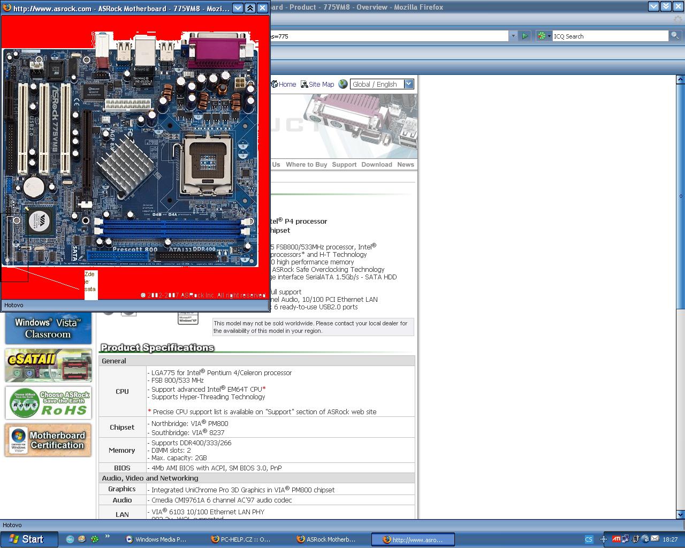Click the ATI tray icon
The height and width of the screenshot is (548, 685).
click(x=616, y=539)
